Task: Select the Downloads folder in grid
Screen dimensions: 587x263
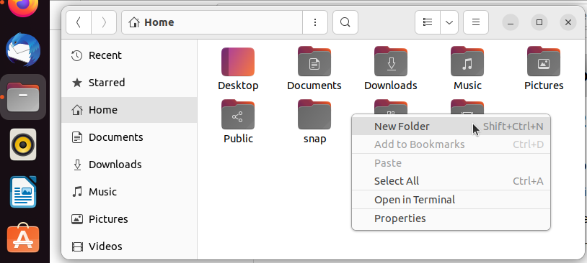Action: coord(390,62)
